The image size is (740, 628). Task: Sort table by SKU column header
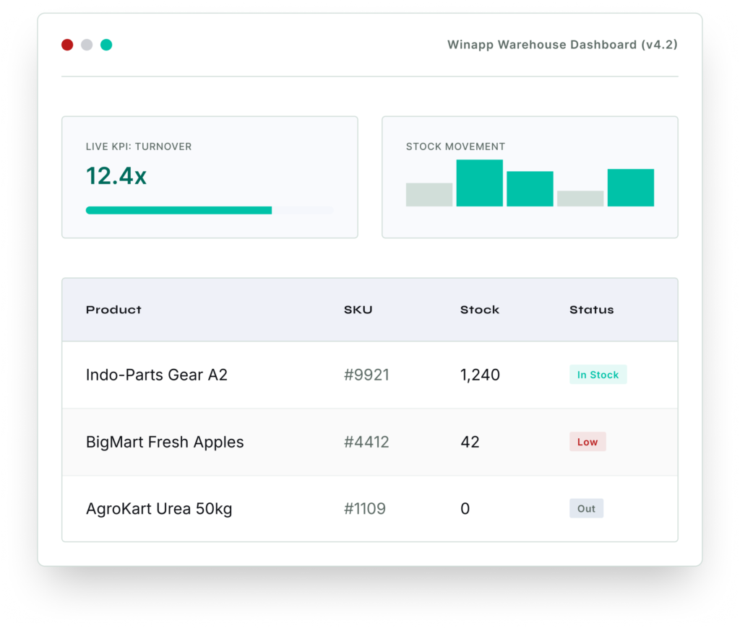pyautogui.click(x=358, y=310)
